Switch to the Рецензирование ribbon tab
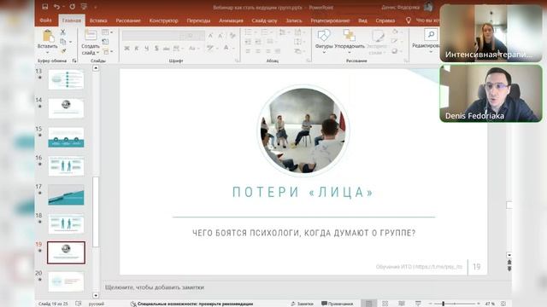Screen dimensions: 547x307 (x=330, y=20)
